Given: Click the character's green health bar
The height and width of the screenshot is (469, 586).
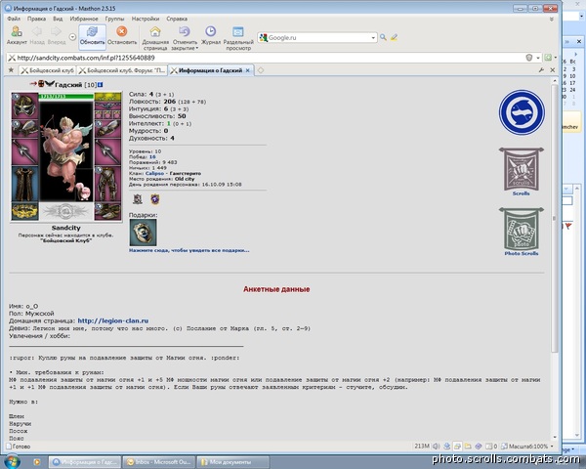Looking at the screenshot, I should [66, 97].
